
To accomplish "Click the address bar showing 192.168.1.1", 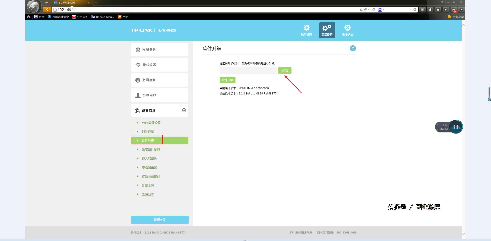I will click(x=205, y=10).
